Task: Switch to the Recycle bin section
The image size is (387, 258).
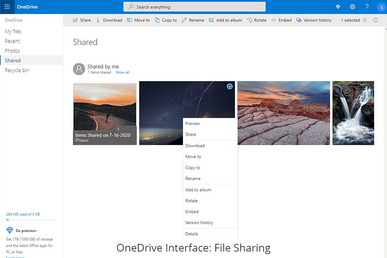Action: tap(17, 70)
